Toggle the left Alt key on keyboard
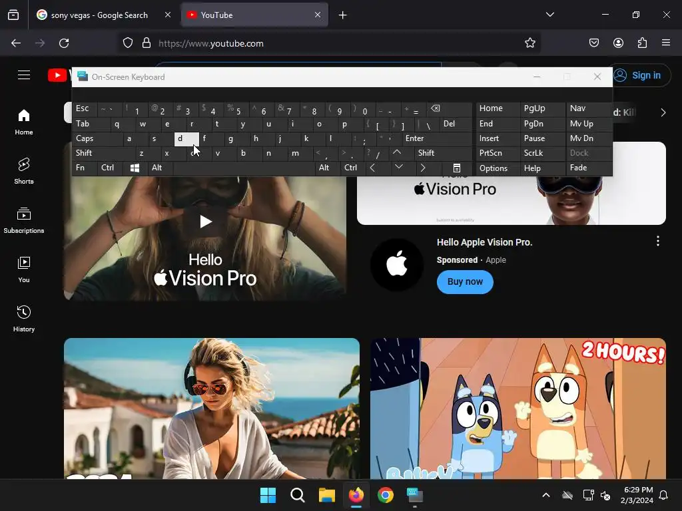 click(x=161, y=168)
